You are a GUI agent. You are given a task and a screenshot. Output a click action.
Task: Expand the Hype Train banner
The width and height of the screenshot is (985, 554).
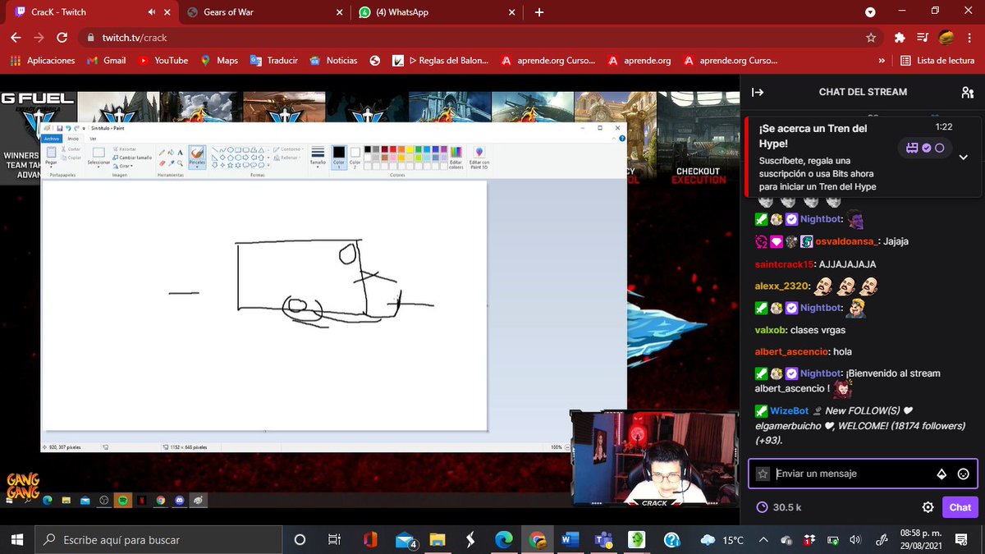coord(964,157)
